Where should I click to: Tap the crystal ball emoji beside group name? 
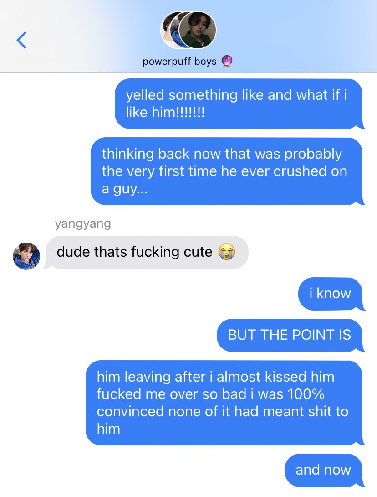(x=227, y=61)
